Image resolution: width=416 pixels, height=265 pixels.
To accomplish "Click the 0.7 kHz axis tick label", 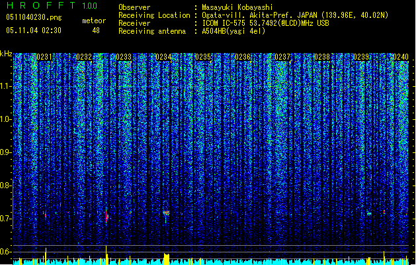I will 5,219.
